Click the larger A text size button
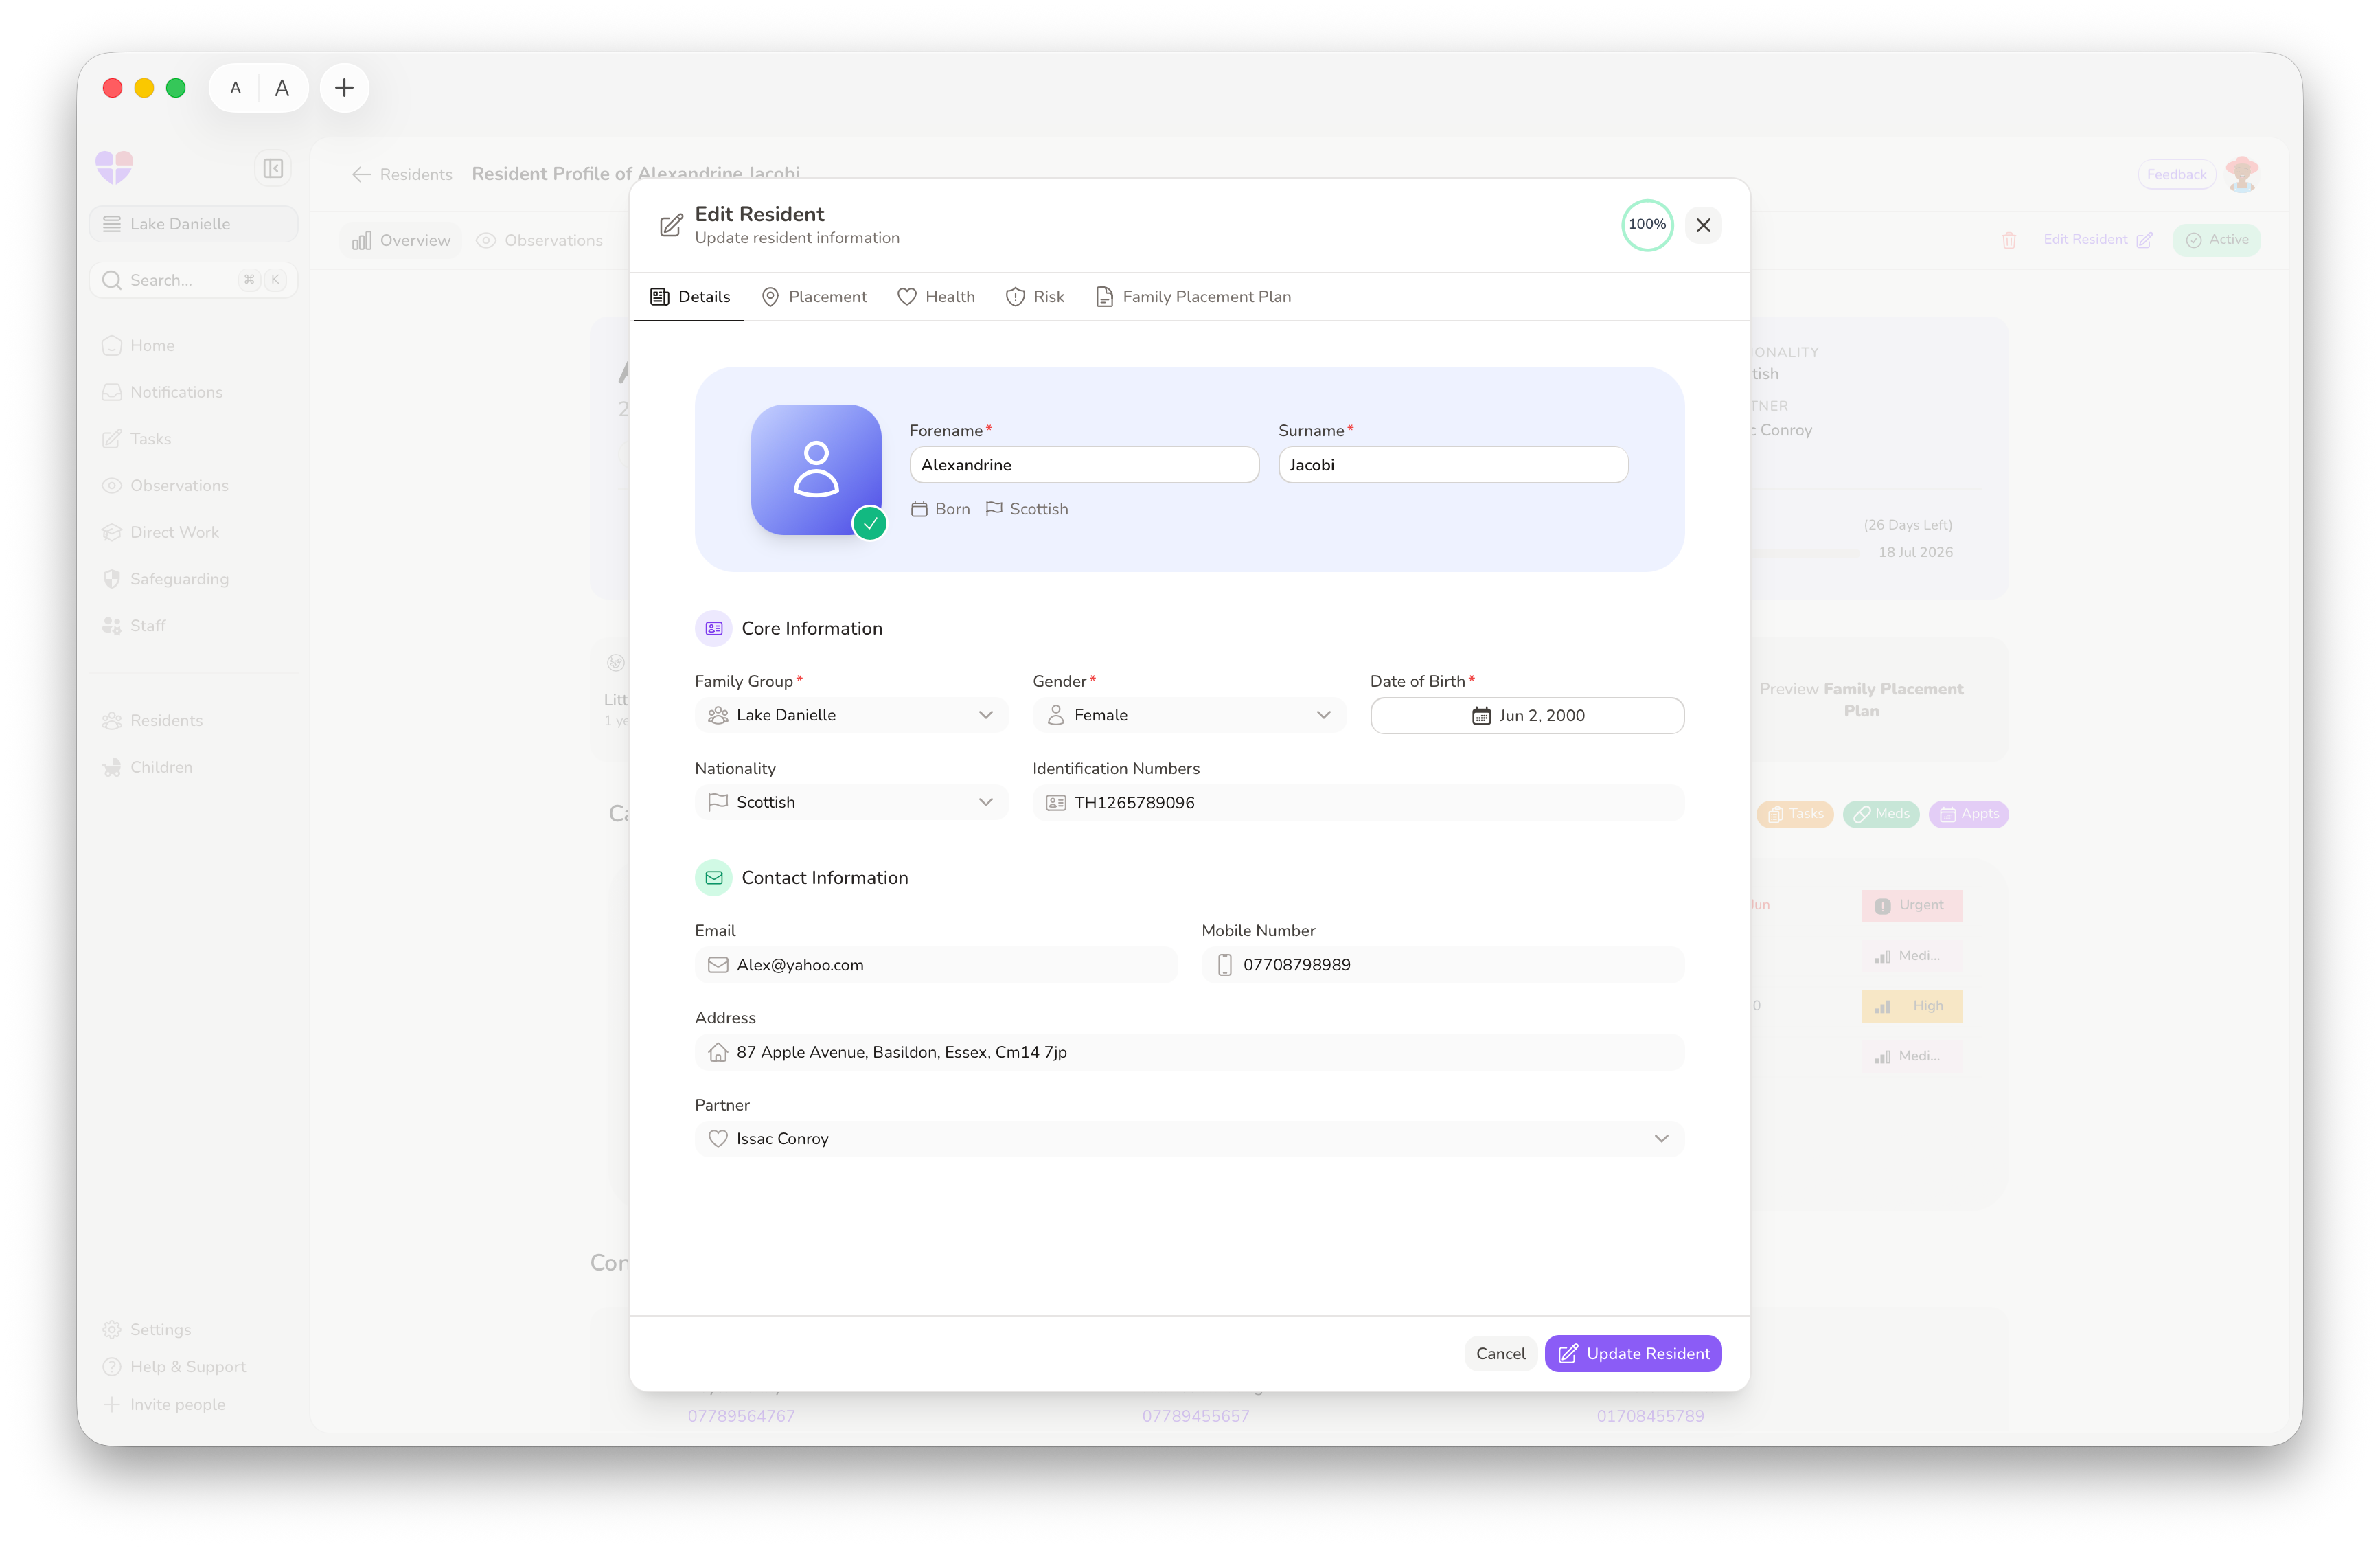The height and width of the screenshot is (1548, 2380). tap(282, 88)
